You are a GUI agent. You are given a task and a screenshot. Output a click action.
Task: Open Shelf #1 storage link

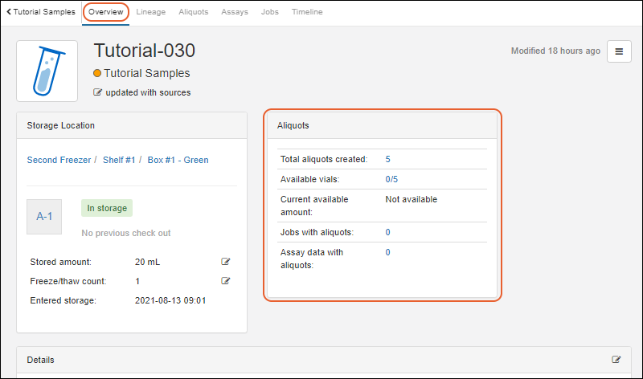[x=119, y=160]
